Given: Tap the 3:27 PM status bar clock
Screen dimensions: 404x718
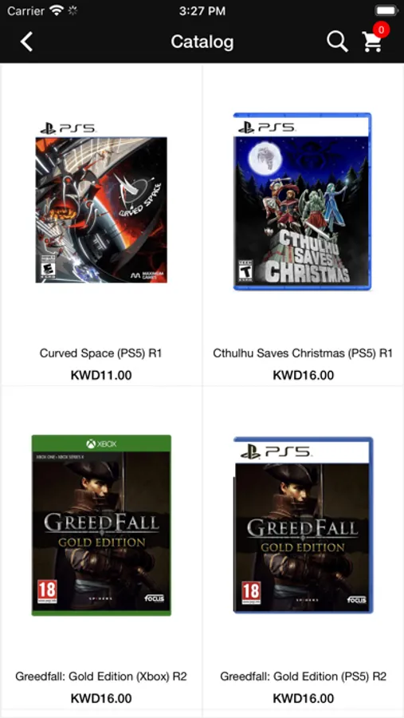Looking at the screenshot, I should click(x=202, y=10).
